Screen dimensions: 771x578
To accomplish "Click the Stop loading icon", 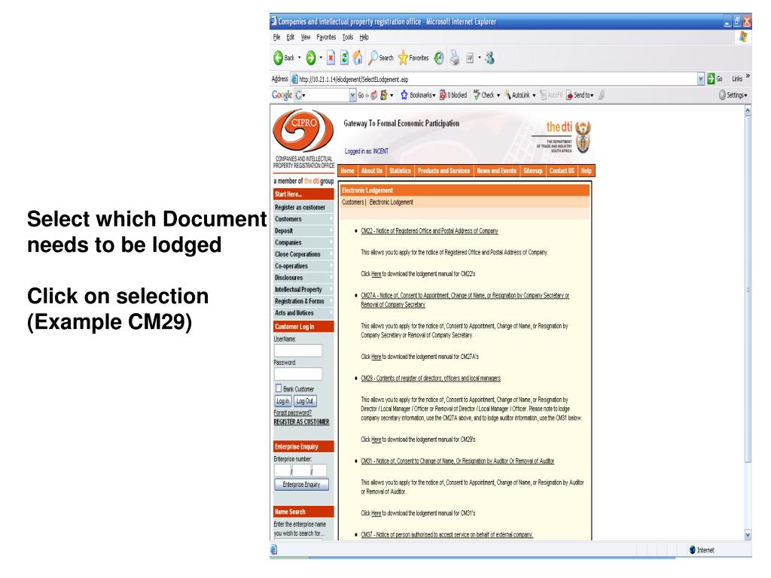I will 331,58.
